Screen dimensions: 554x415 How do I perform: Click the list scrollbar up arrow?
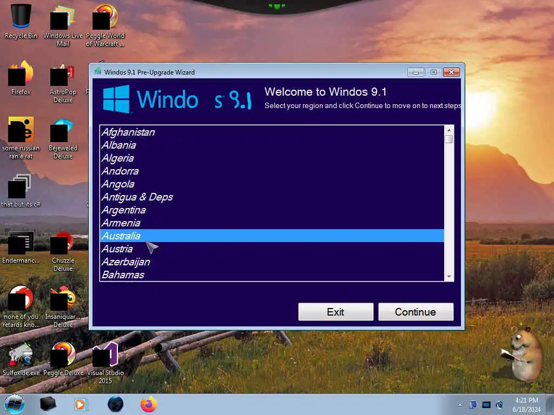[449, 130]
